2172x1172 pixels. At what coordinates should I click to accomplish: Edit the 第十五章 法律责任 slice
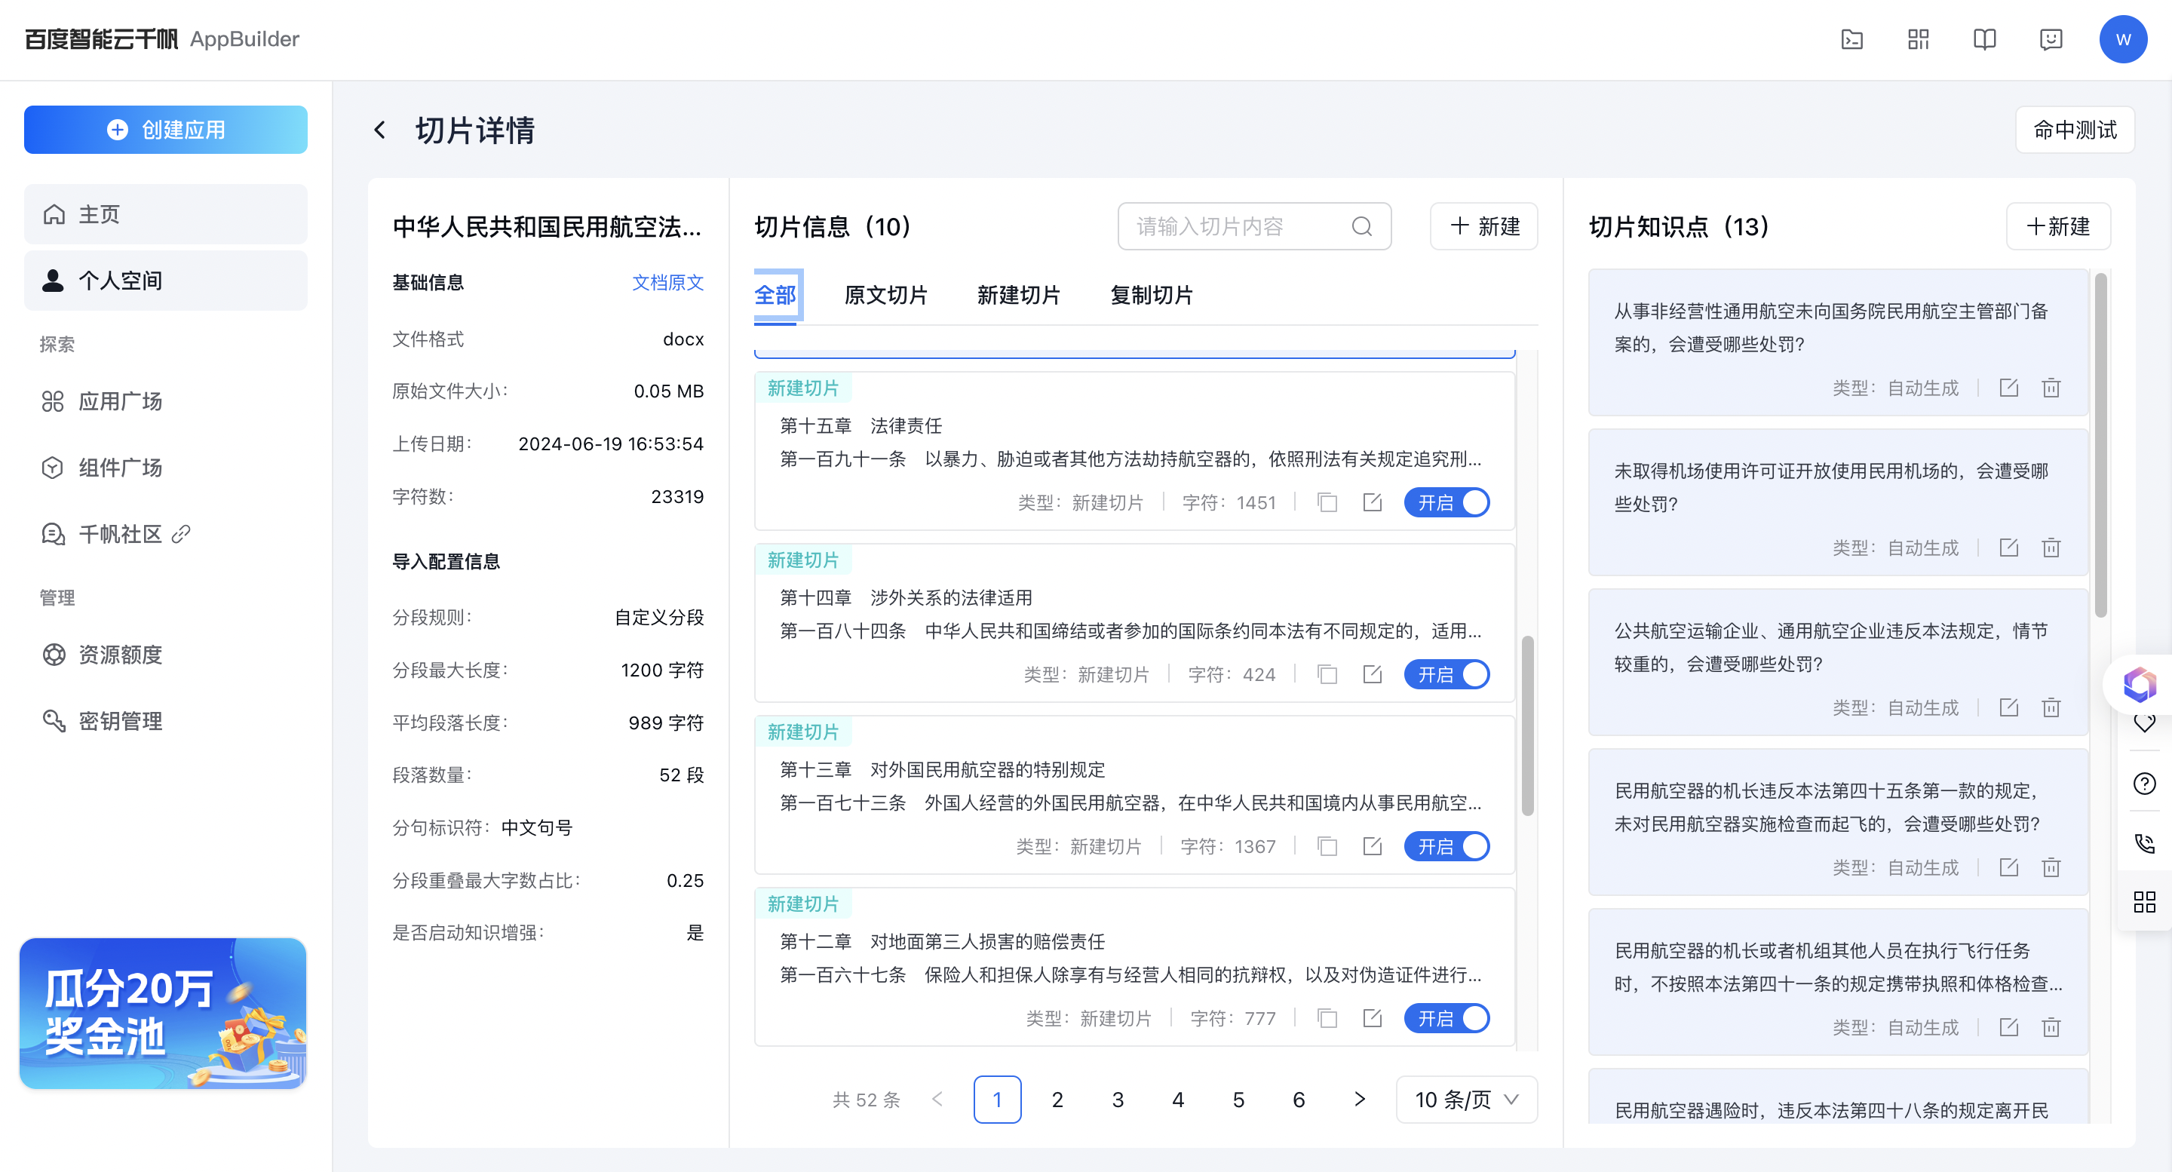(x=1372, y=502)
